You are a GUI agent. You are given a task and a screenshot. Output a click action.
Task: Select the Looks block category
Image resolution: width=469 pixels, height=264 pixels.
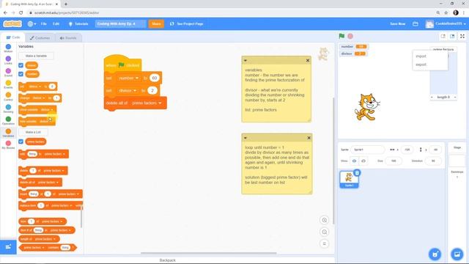[x=8, y=60]
